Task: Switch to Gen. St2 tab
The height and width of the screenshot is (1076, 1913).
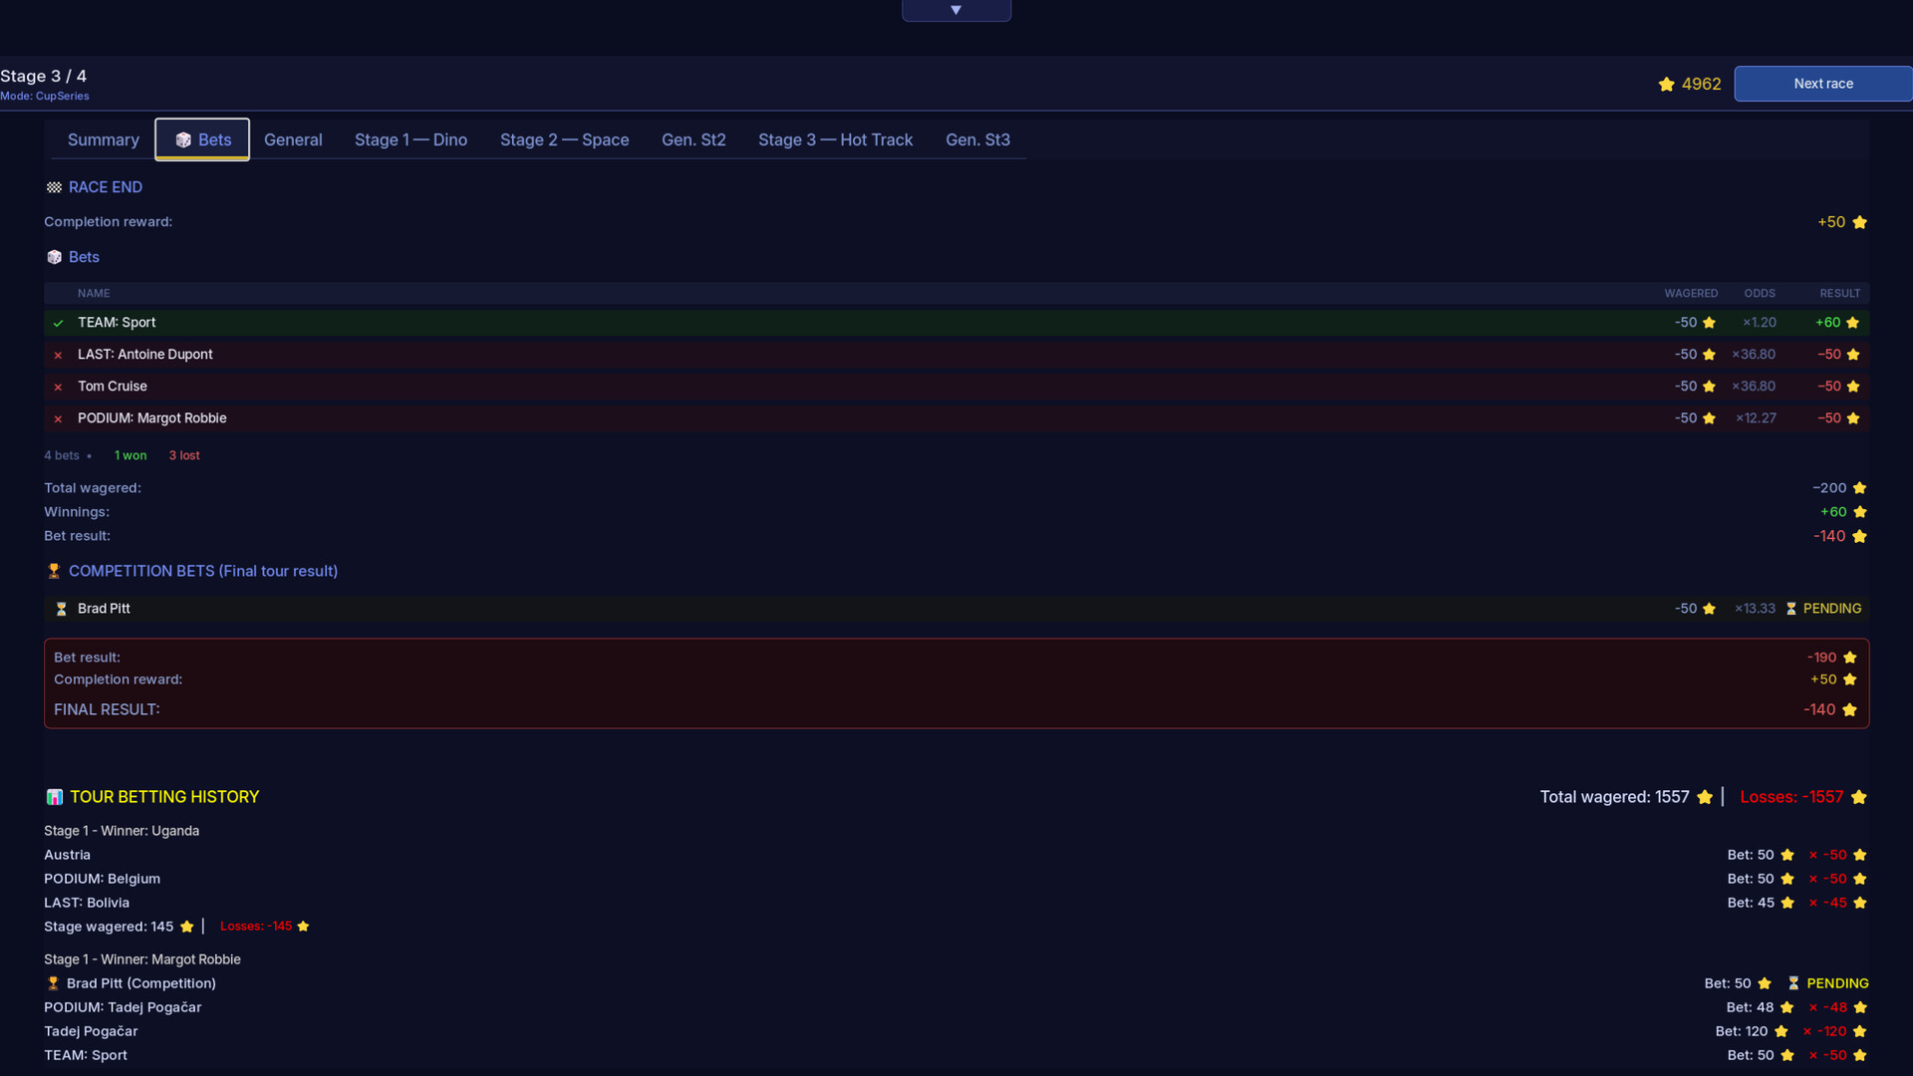Action: click(x=693, y=139)
